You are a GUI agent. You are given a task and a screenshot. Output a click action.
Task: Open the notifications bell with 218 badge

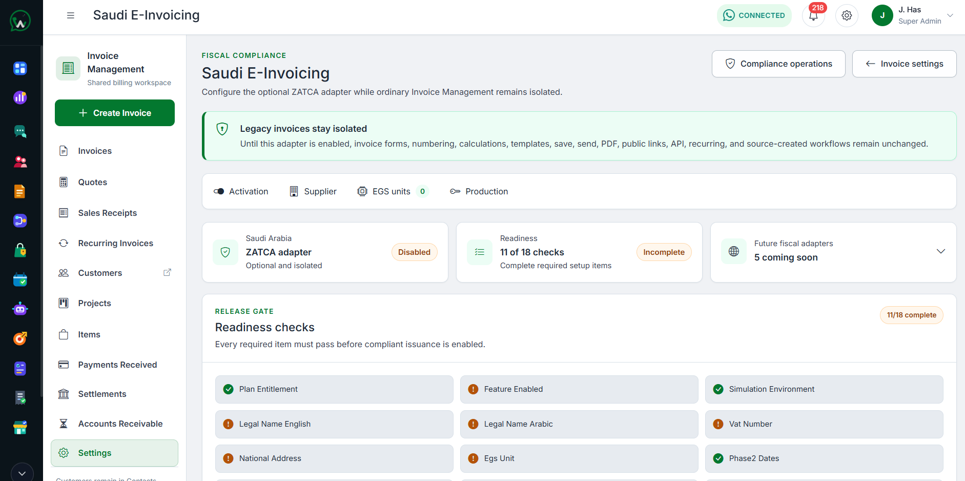pos(813,15)
